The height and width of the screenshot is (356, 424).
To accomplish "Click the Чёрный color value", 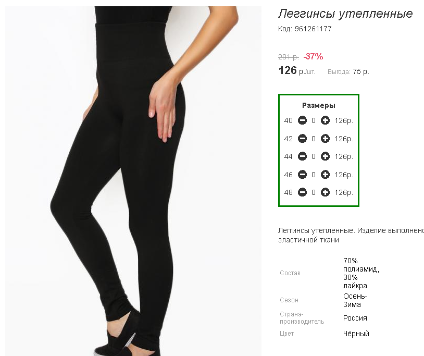I will tap(356, 334).
